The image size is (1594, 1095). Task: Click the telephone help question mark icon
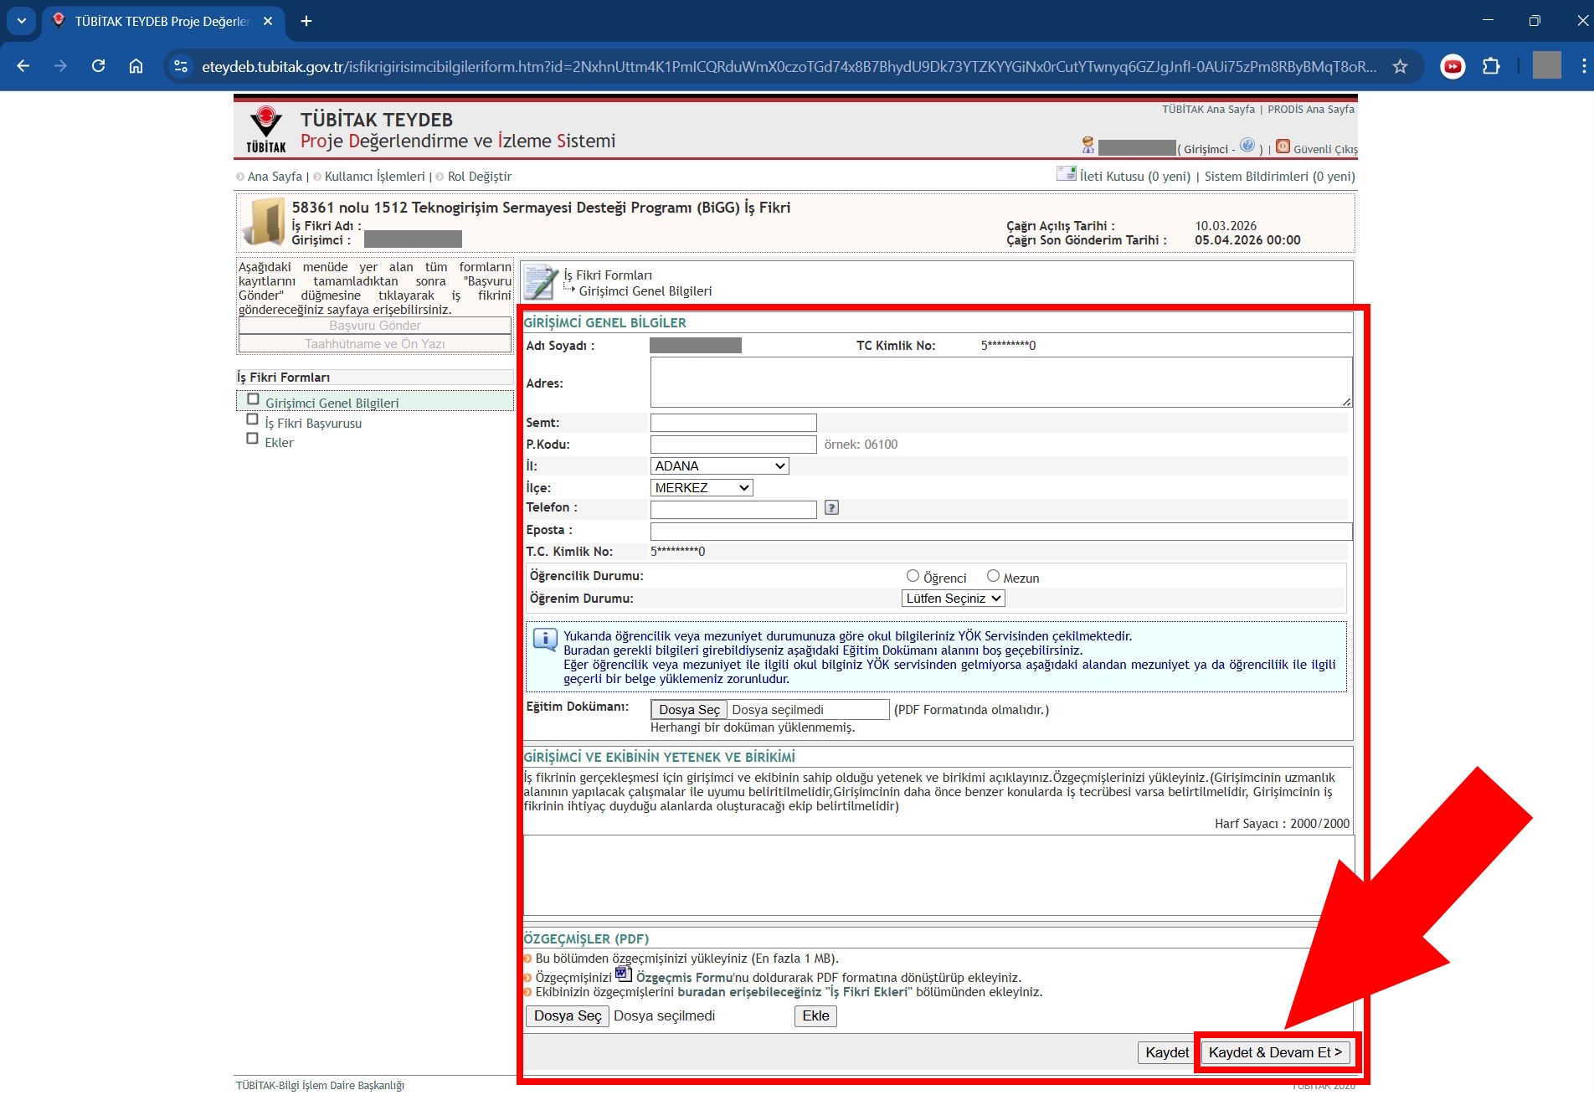coord(831,508)
